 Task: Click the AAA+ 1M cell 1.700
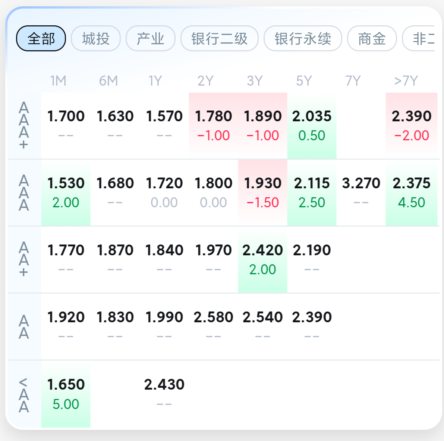[x=66, y=125]
